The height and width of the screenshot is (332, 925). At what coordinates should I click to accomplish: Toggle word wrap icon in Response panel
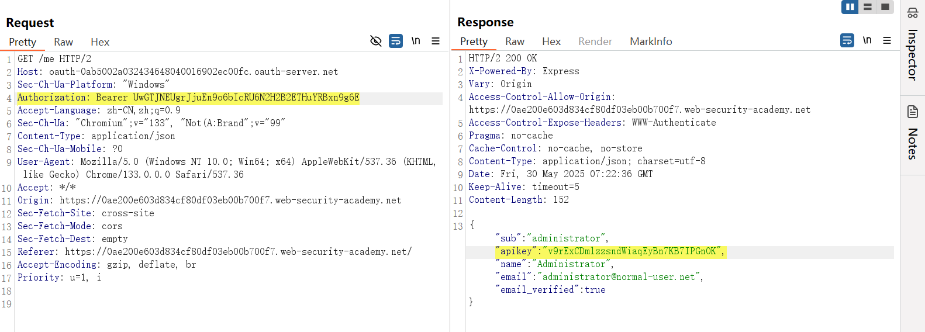pyautogui.click(x=847, y=40)
